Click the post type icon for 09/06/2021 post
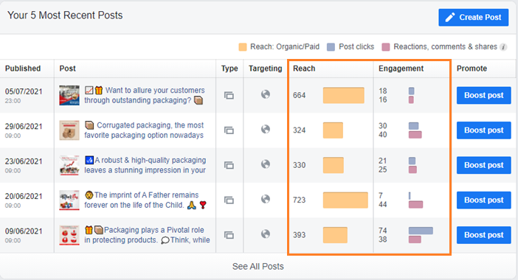This screenshot has width=518, height=280. tap(229, 236)
